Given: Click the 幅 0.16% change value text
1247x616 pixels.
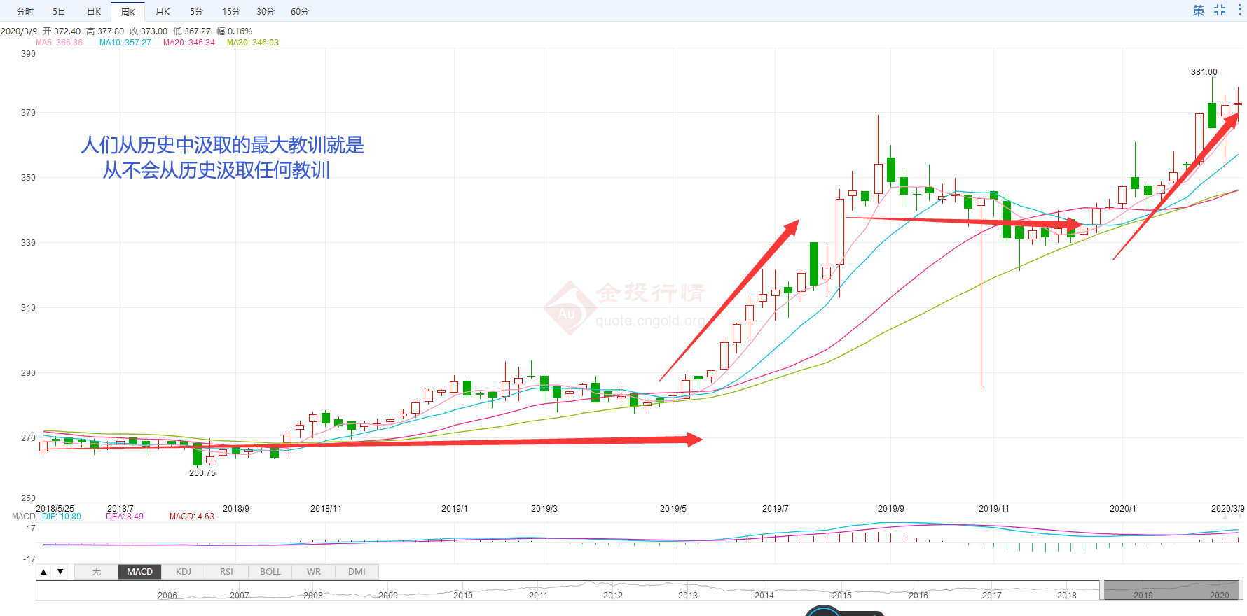Looking at the screenshot, I should pyautogui.click(x=234, y=31).
